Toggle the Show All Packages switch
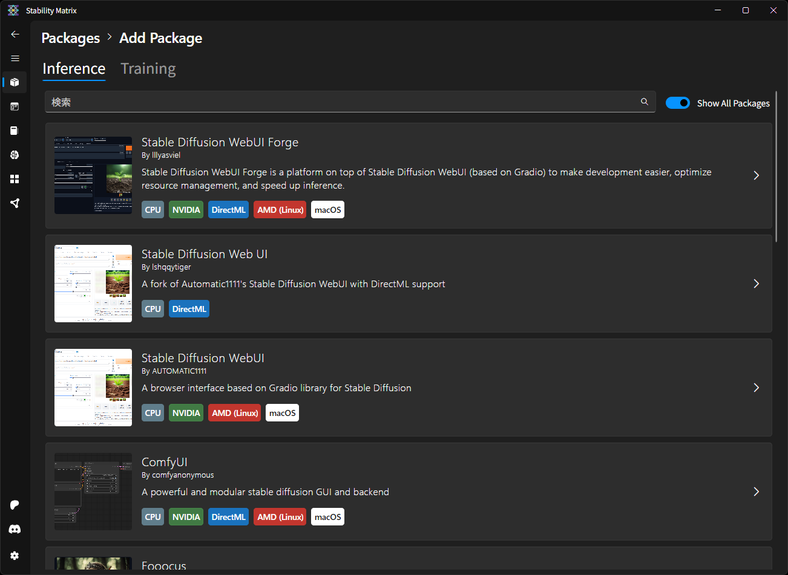Screen dimensions: 788x575 click(x=678, y=103)
